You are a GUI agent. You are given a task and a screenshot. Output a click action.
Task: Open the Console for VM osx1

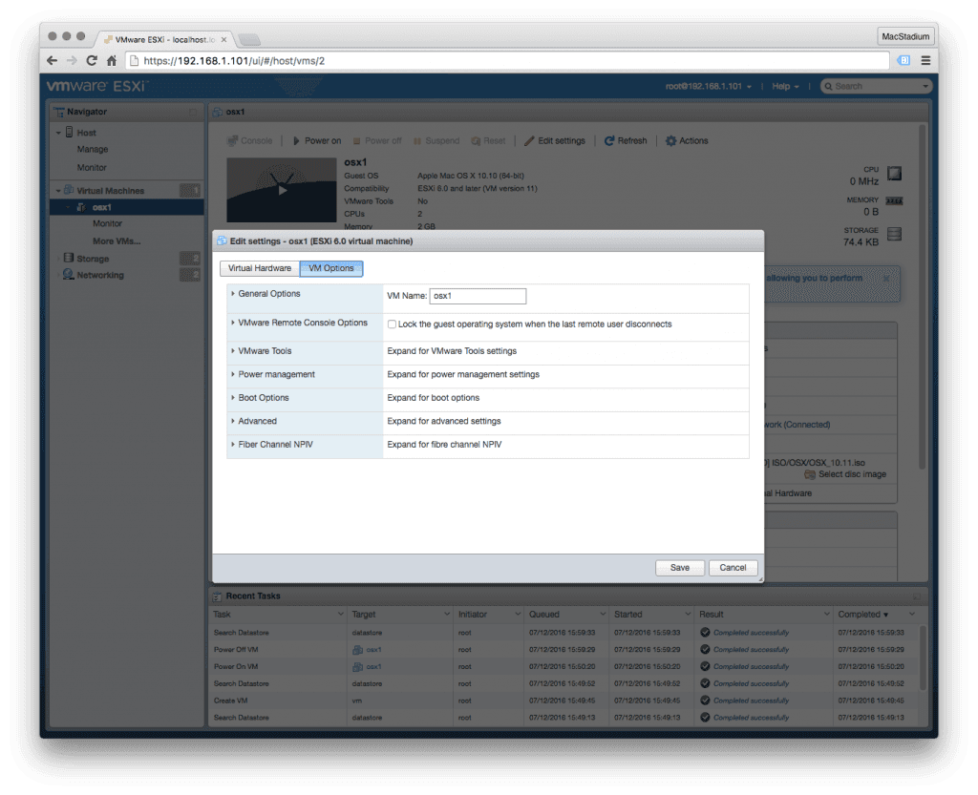tap(250, 140)
